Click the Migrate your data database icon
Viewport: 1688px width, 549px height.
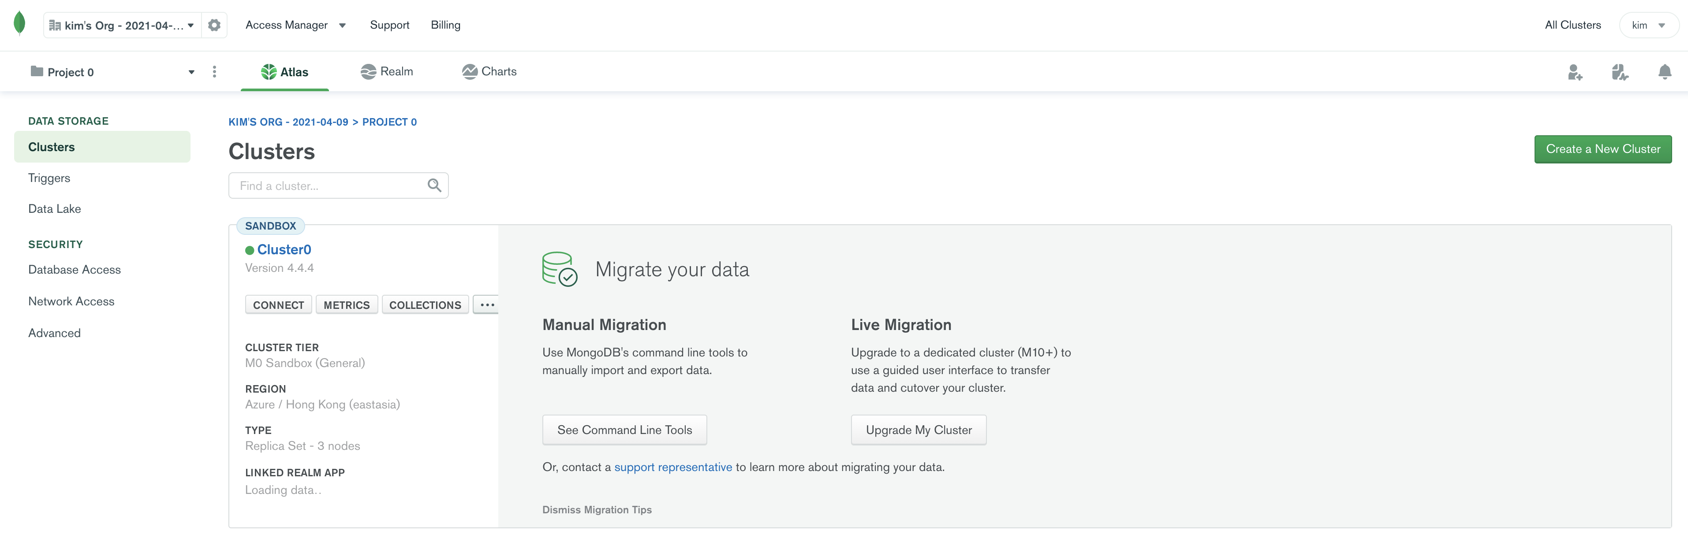pyautogui.click(x=560, y=269)
